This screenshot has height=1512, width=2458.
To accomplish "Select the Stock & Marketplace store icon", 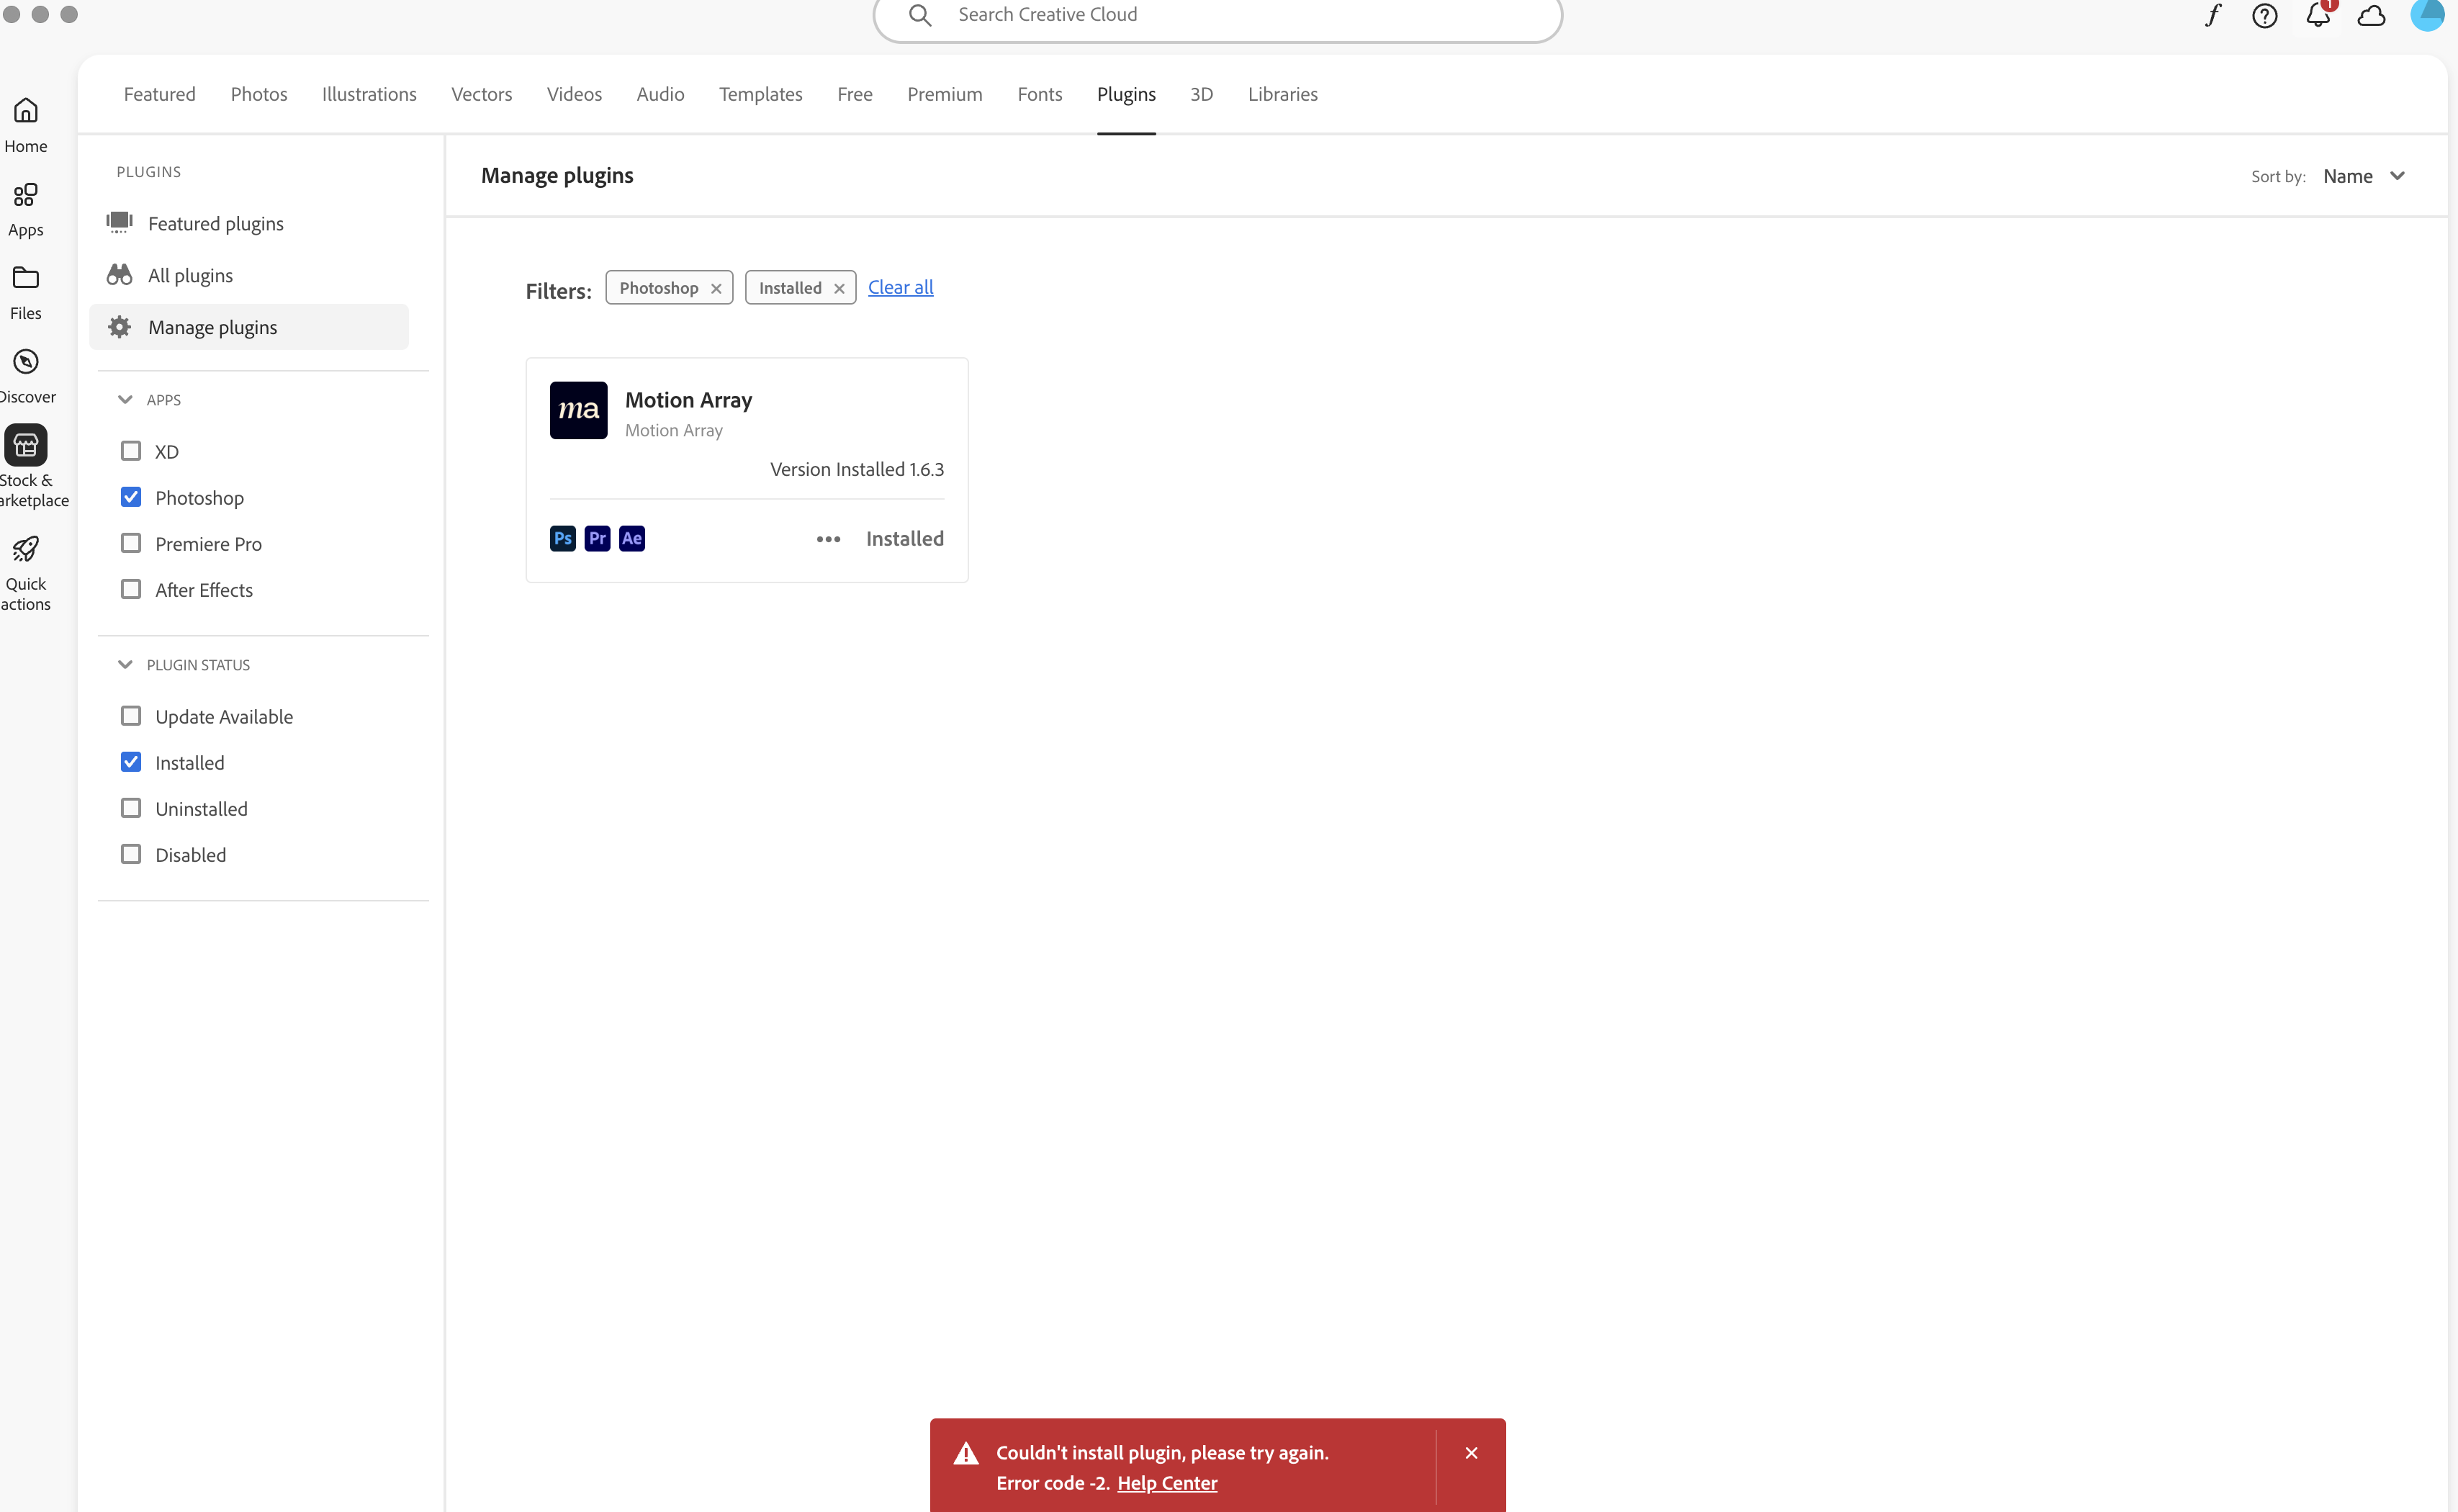I will (26, 445).
